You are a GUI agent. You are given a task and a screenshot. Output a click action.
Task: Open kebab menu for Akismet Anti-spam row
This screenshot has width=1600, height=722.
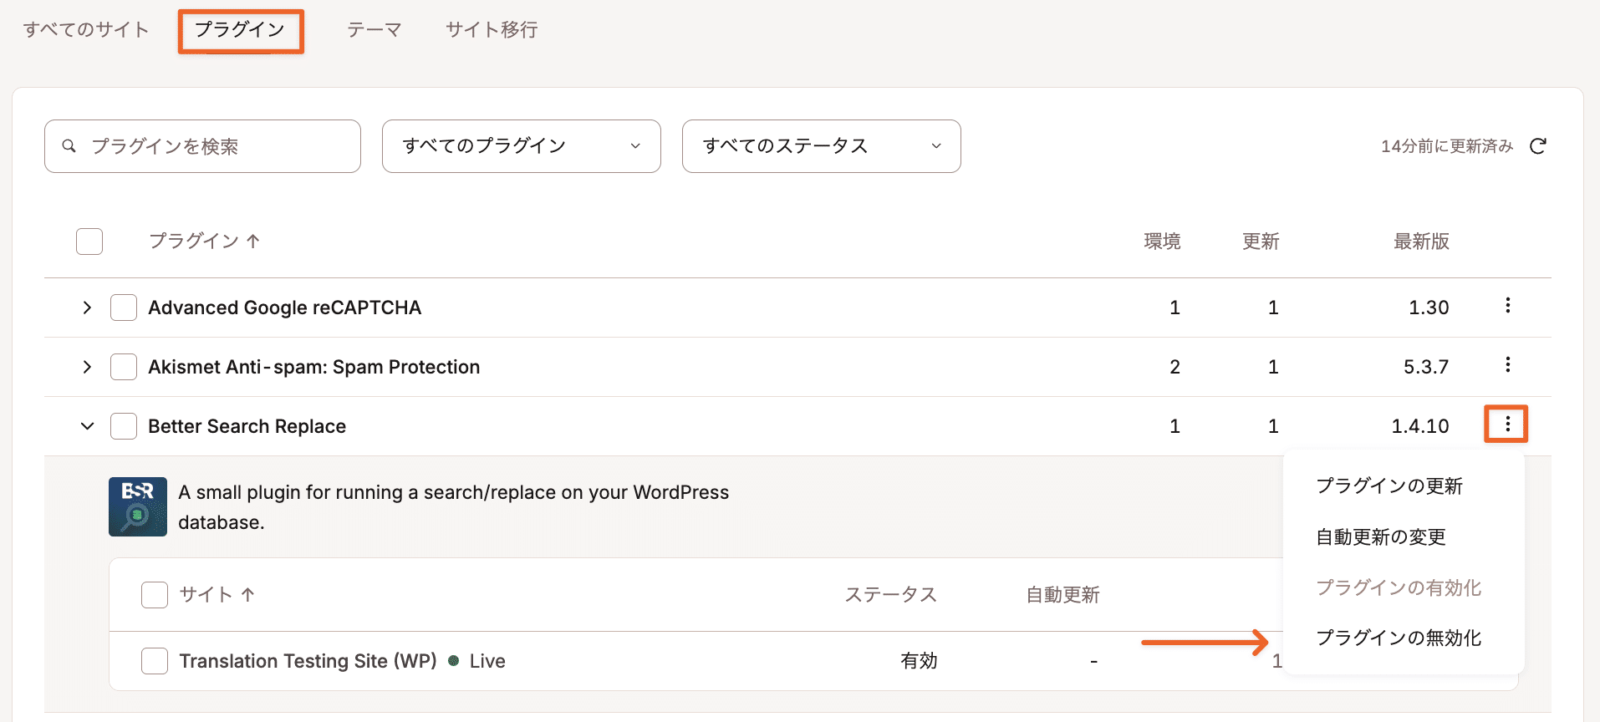[x=1507, y=365]
